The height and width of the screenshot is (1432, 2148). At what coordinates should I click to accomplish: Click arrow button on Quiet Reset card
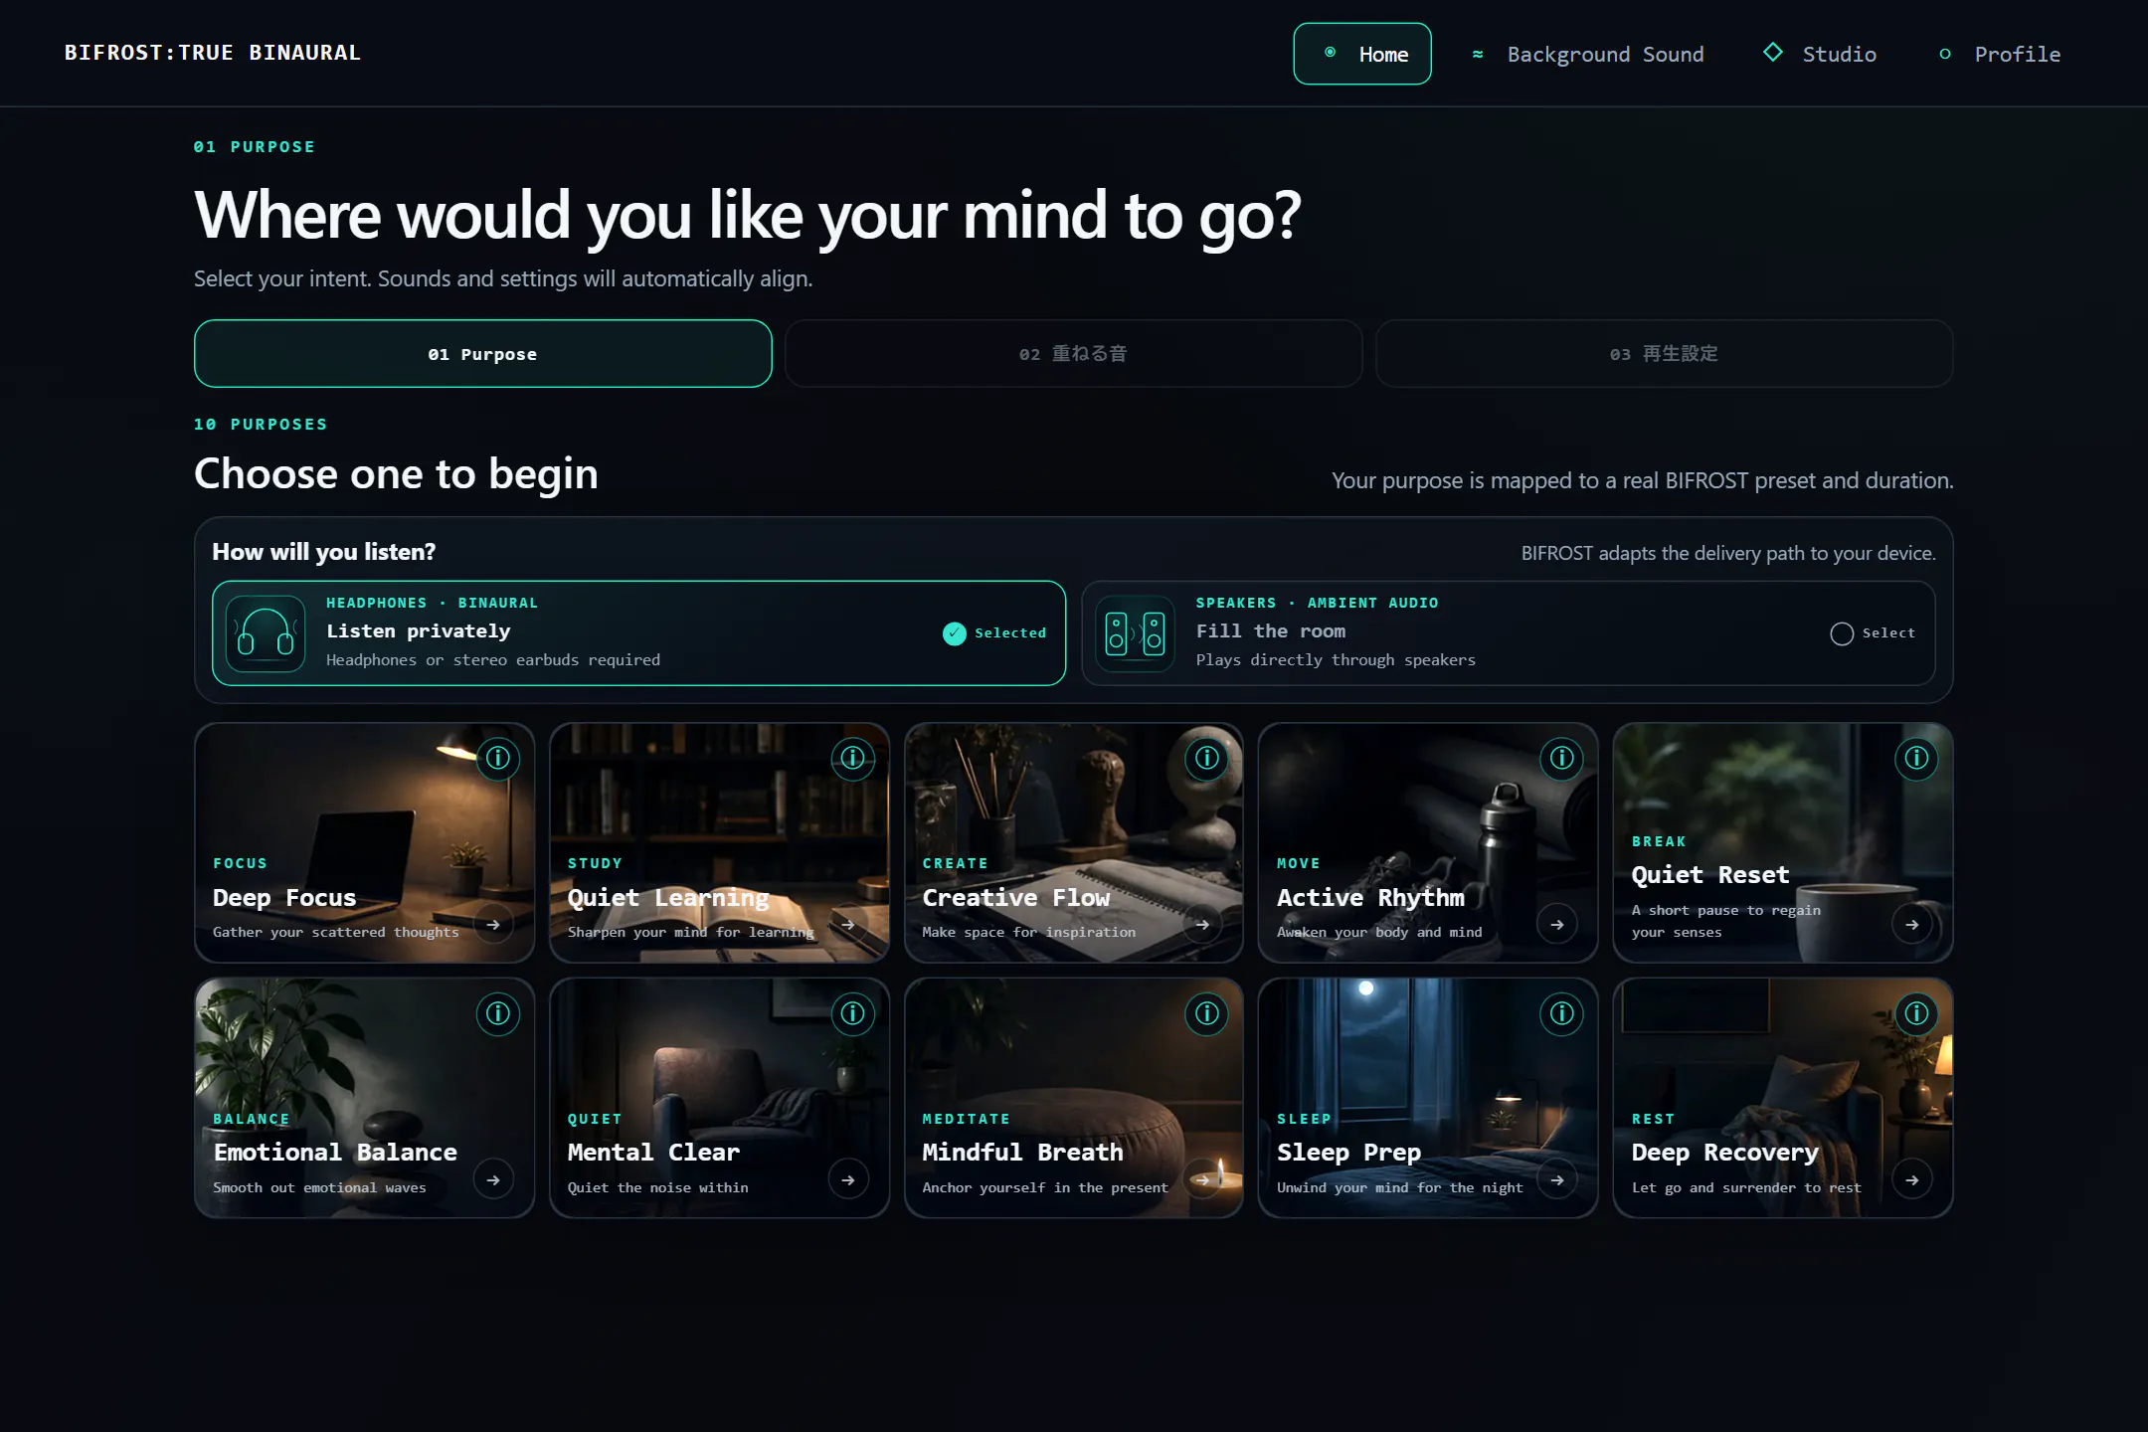1912,925
